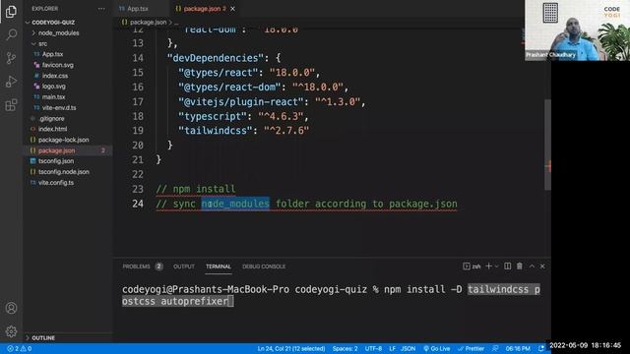
Task: Open package-lock.json in the file tree
Action: pyautogui.click(x=63, y=140)
